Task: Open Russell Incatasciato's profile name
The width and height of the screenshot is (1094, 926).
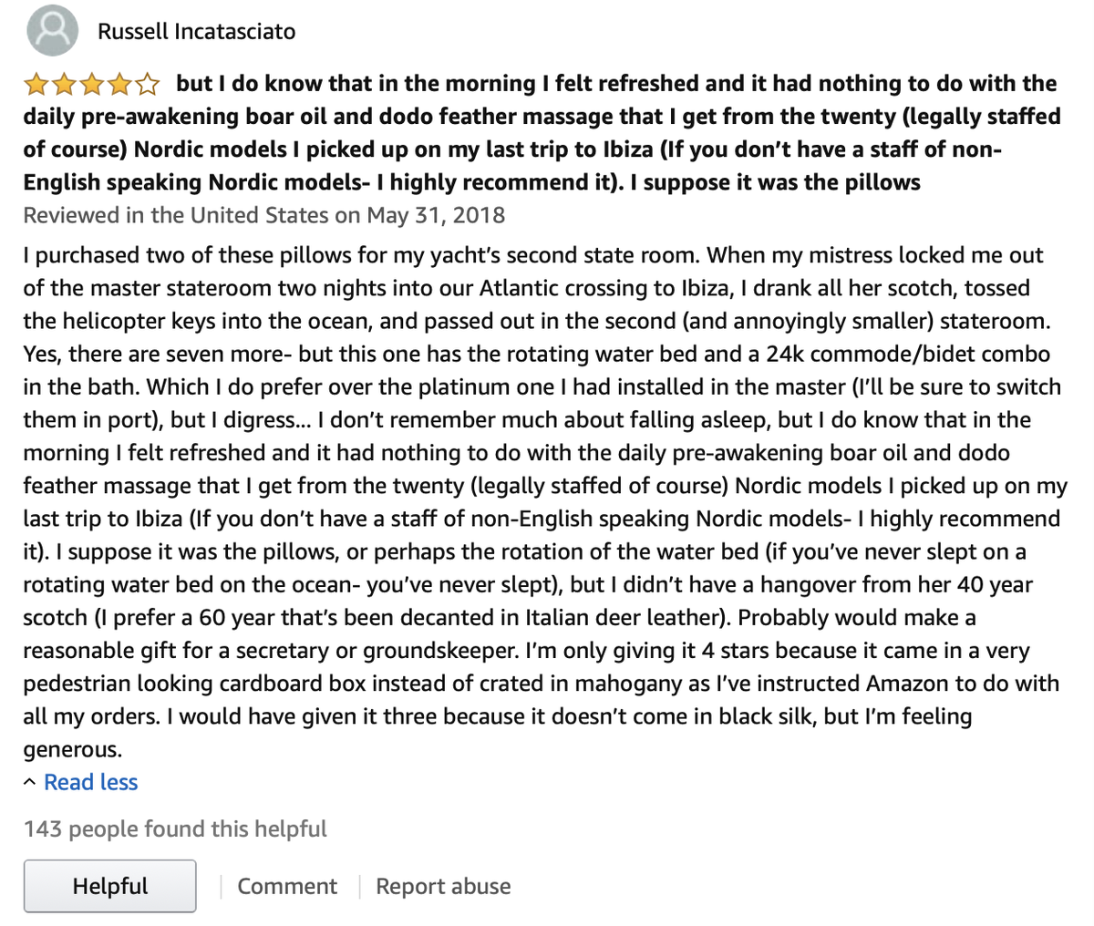Action: (x=197, y=32)
